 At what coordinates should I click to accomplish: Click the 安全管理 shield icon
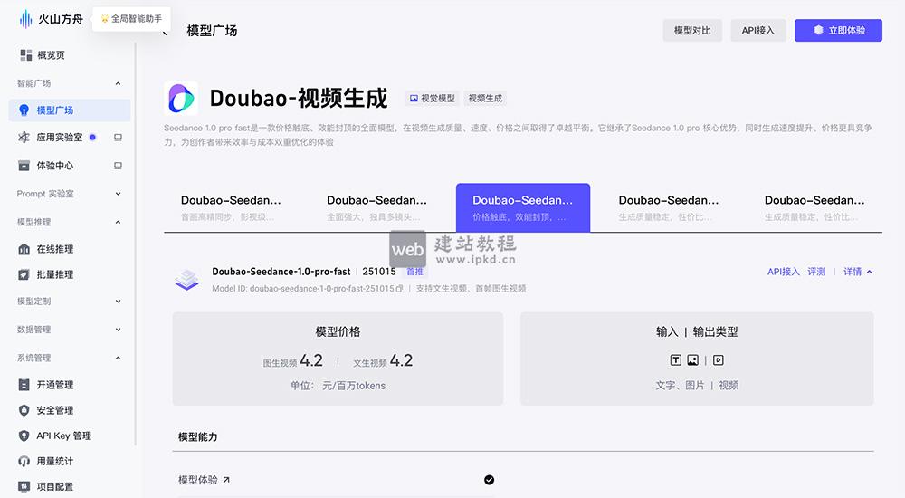click(24, 410)
